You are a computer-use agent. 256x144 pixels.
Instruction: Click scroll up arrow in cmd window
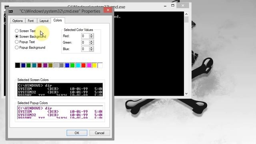[x=186, y=14]
